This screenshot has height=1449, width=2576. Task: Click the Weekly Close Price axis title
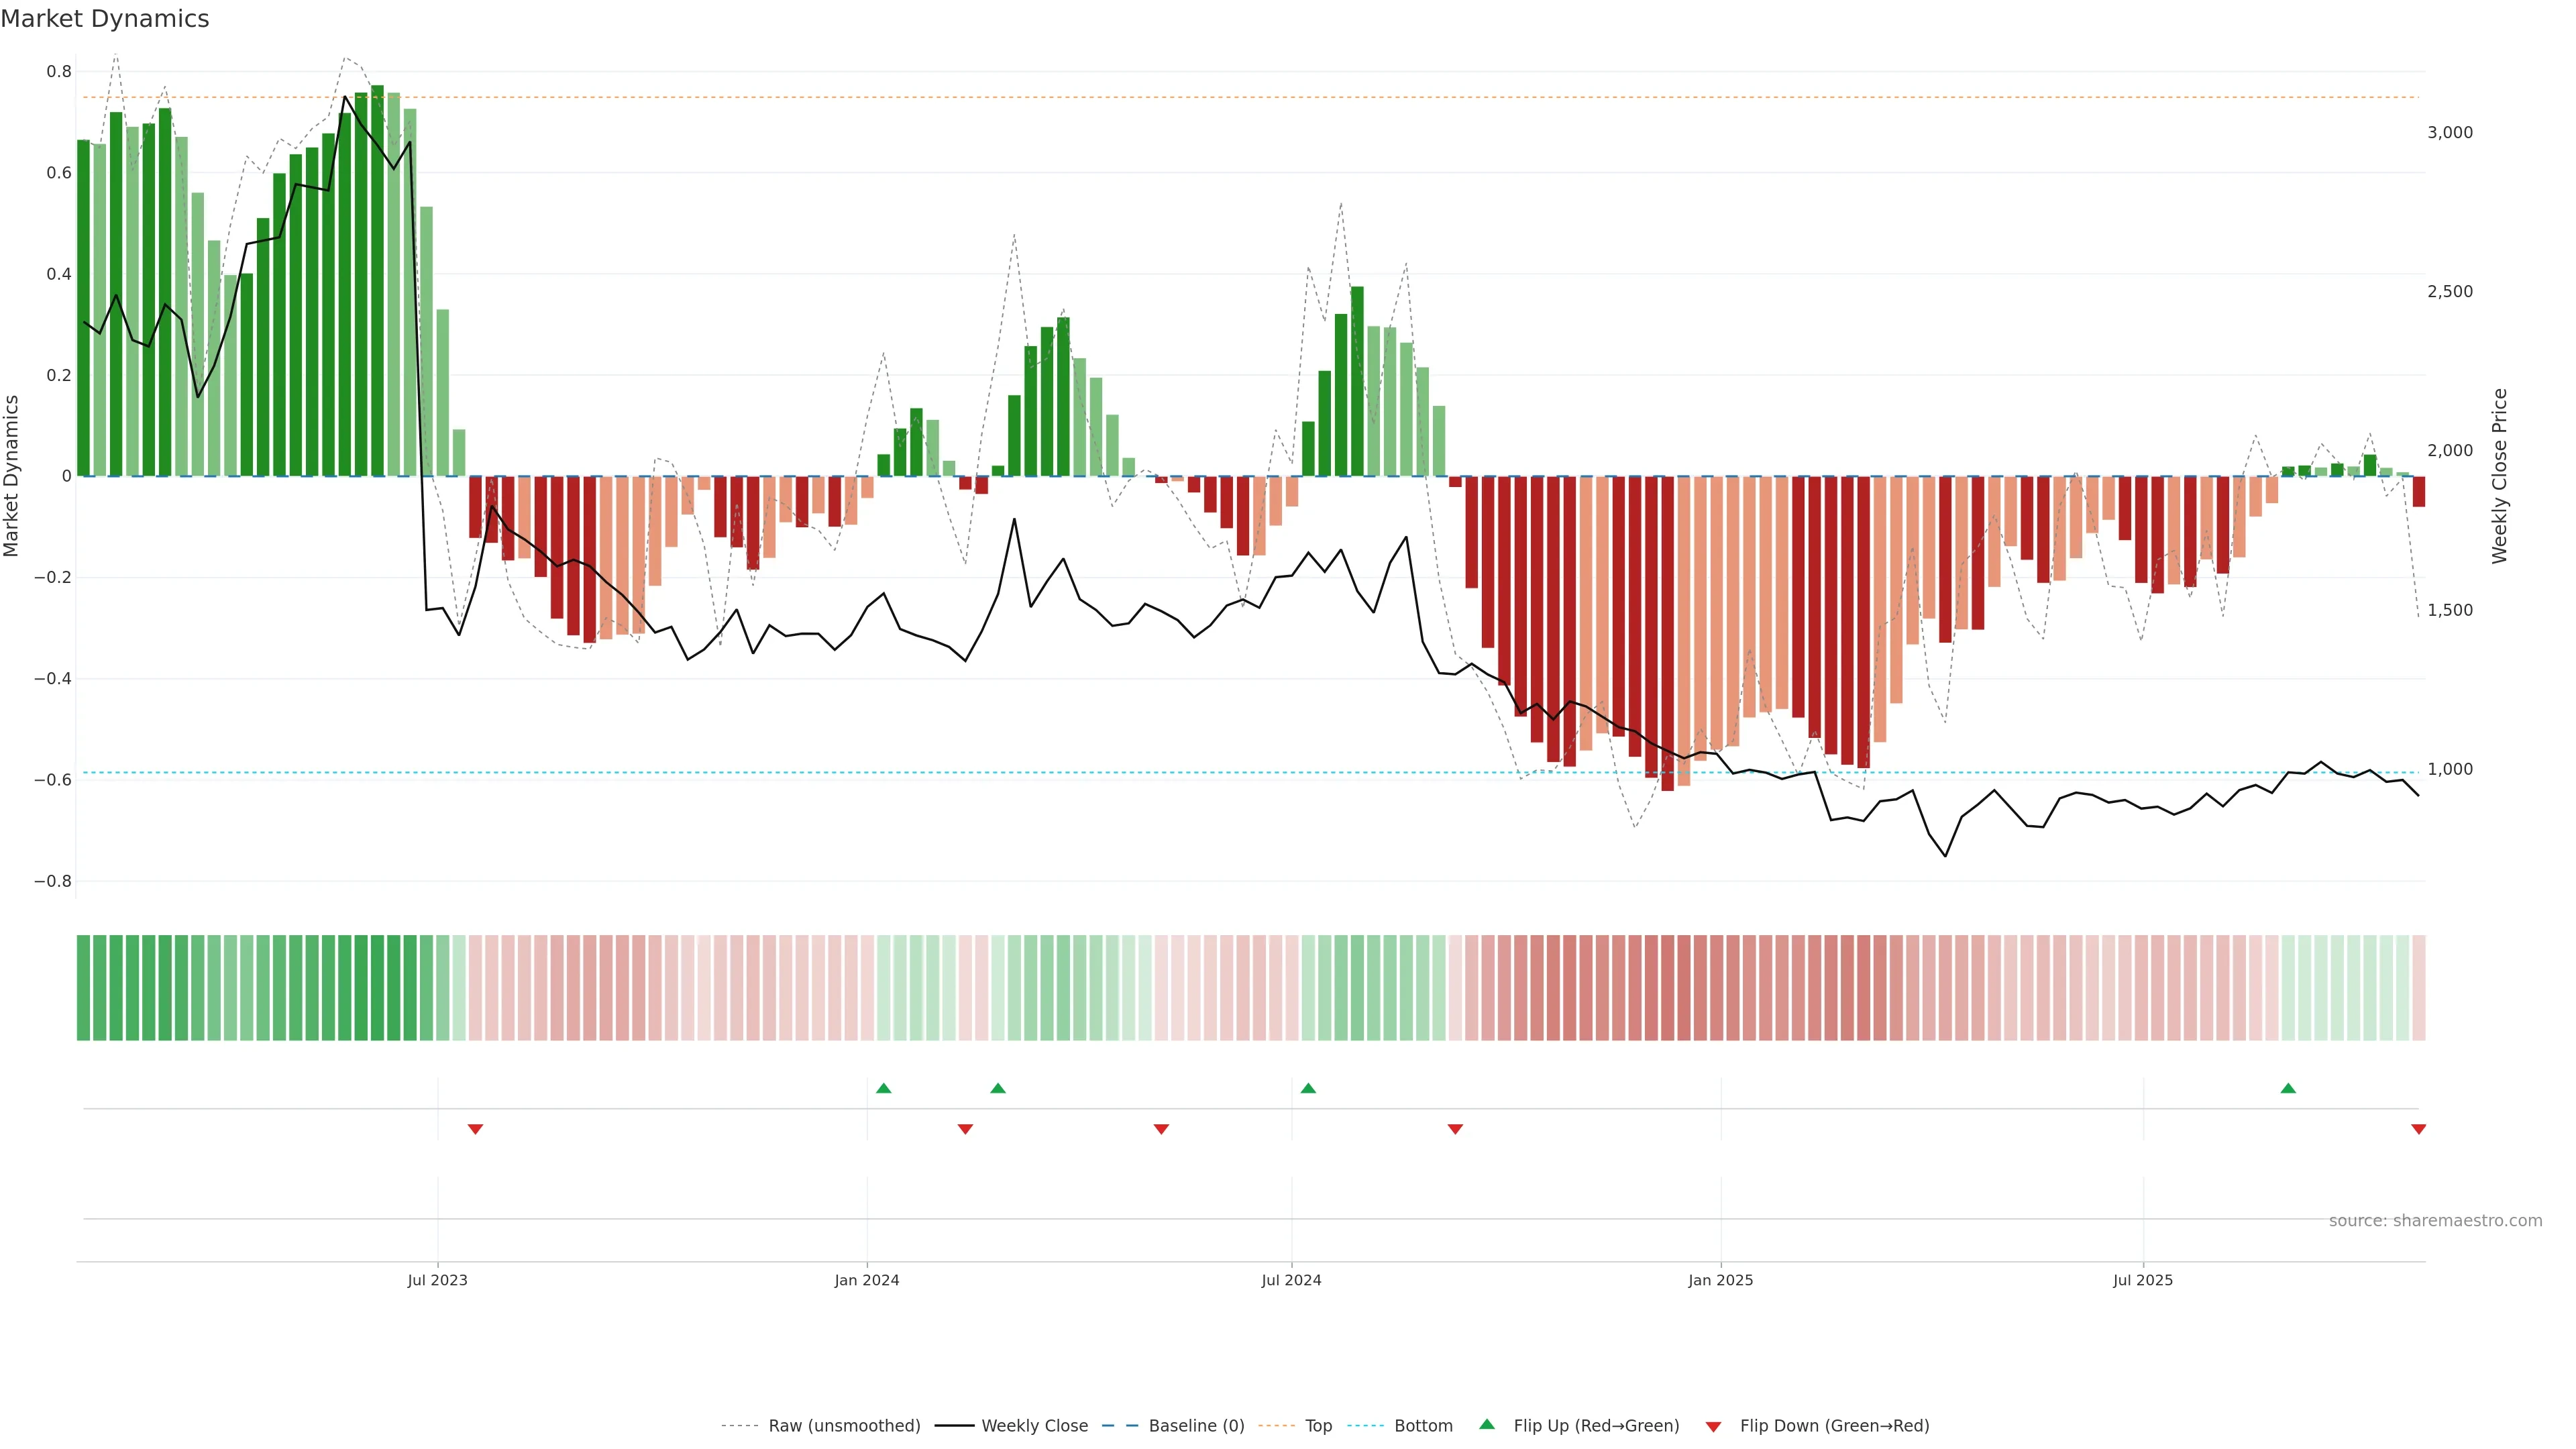pos(2499,476)
